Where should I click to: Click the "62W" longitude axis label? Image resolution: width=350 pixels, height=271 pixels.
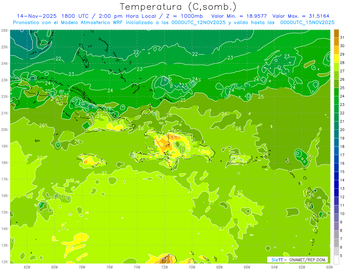302,267
